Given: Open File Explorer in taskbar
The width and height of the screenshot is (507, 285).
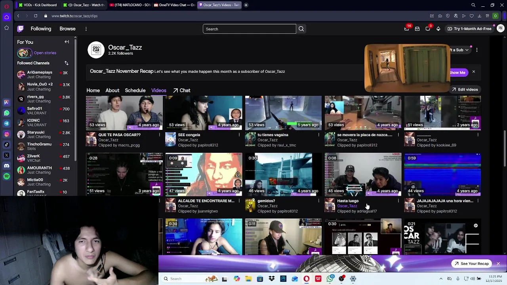Looking at the screenshot, I should 248,279.
